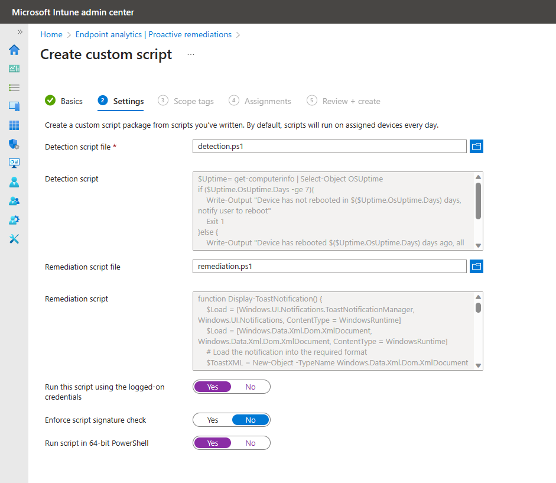Open the Home icon in sidebar

pos(14,50)
